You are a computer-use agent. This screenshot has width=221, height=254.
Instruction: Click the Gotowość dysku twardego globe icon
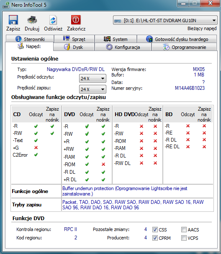click(149, 39)
